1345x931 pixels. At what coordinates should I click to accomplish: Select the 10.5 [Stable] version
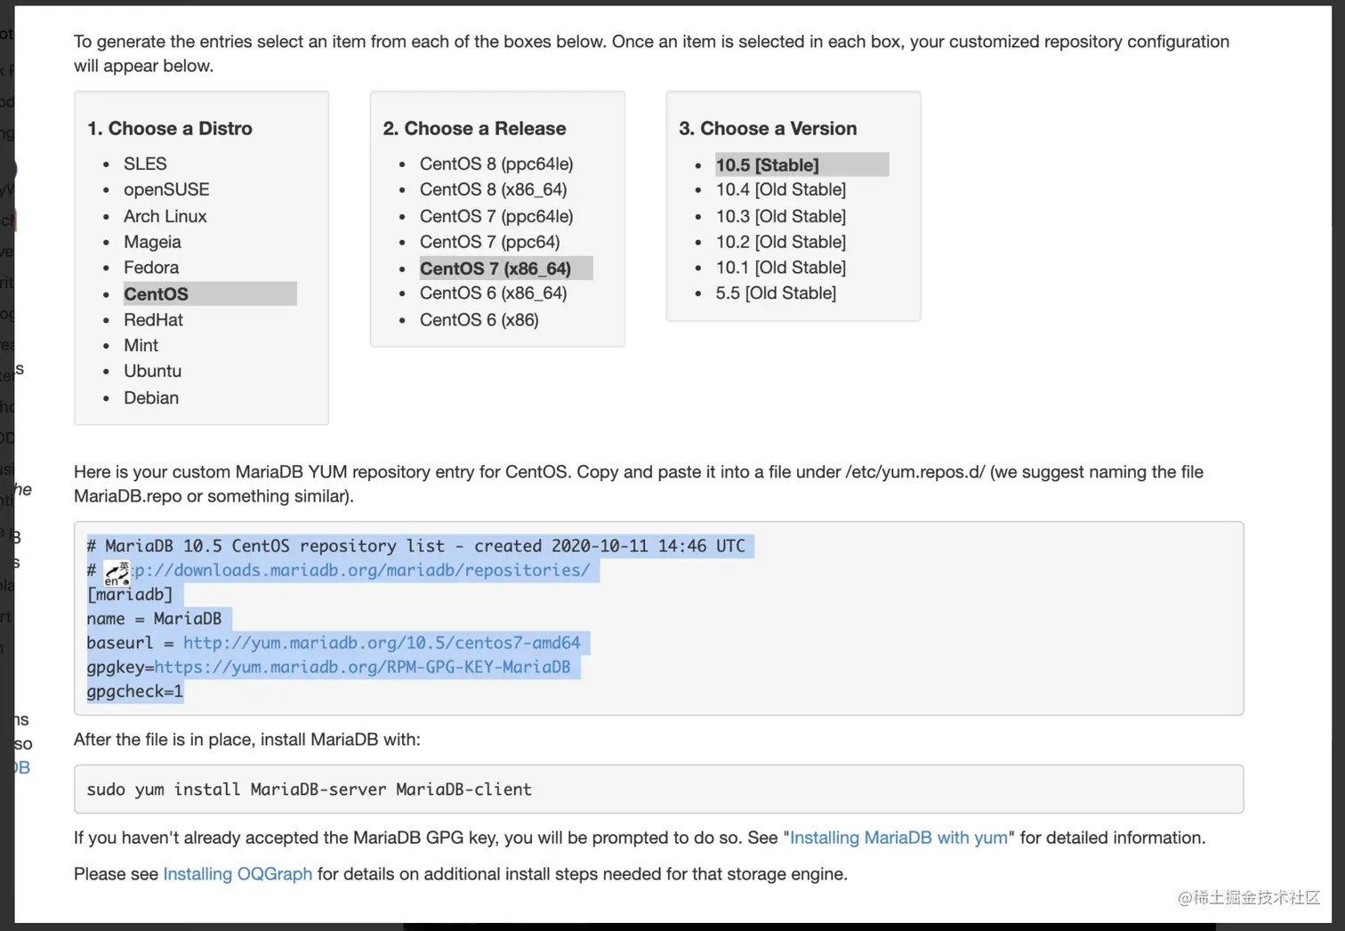point(767,165)
